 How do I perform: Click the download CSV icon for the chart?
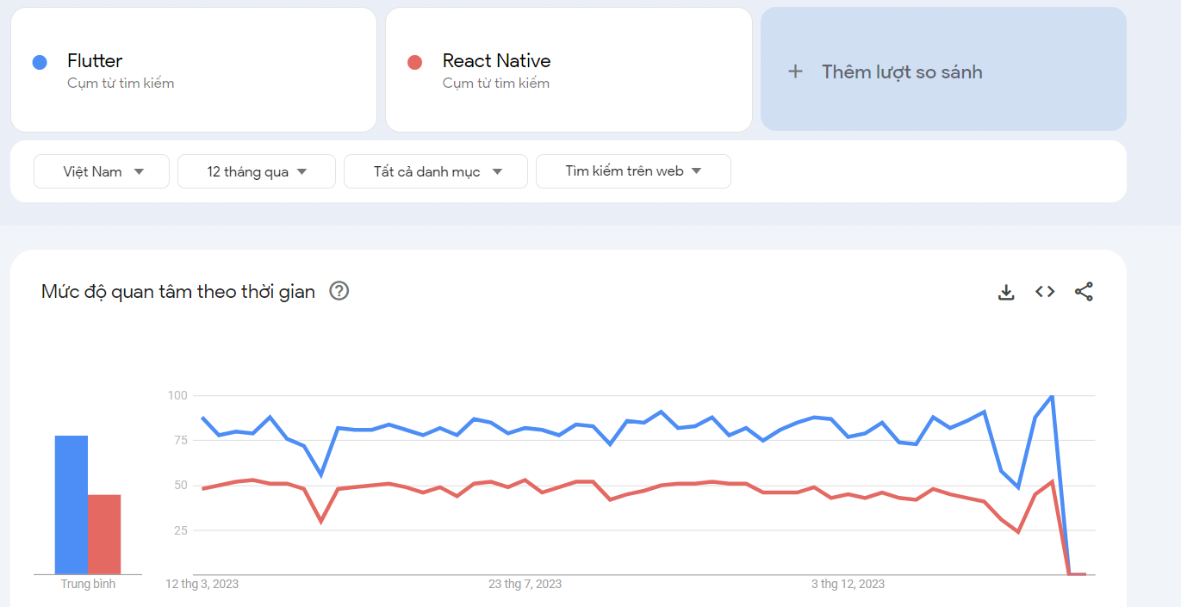pos(1005,292)
